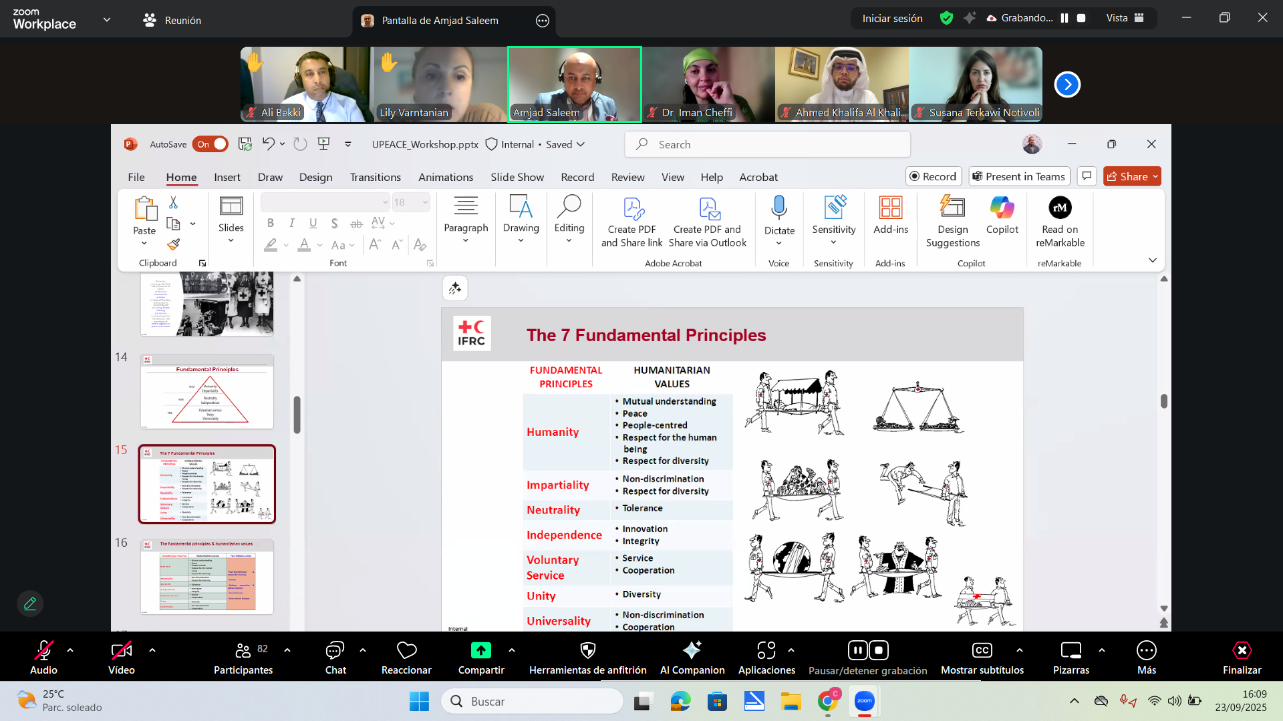This screenshot has height=721, width=1283.
Task: Click the Present in Teams button
Action: point(1019,177)
